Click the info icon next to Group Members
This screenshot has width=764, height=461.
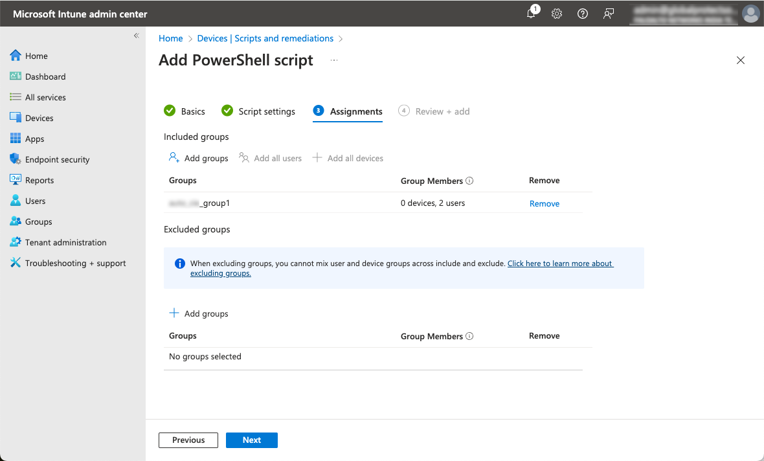click(471, 181)
